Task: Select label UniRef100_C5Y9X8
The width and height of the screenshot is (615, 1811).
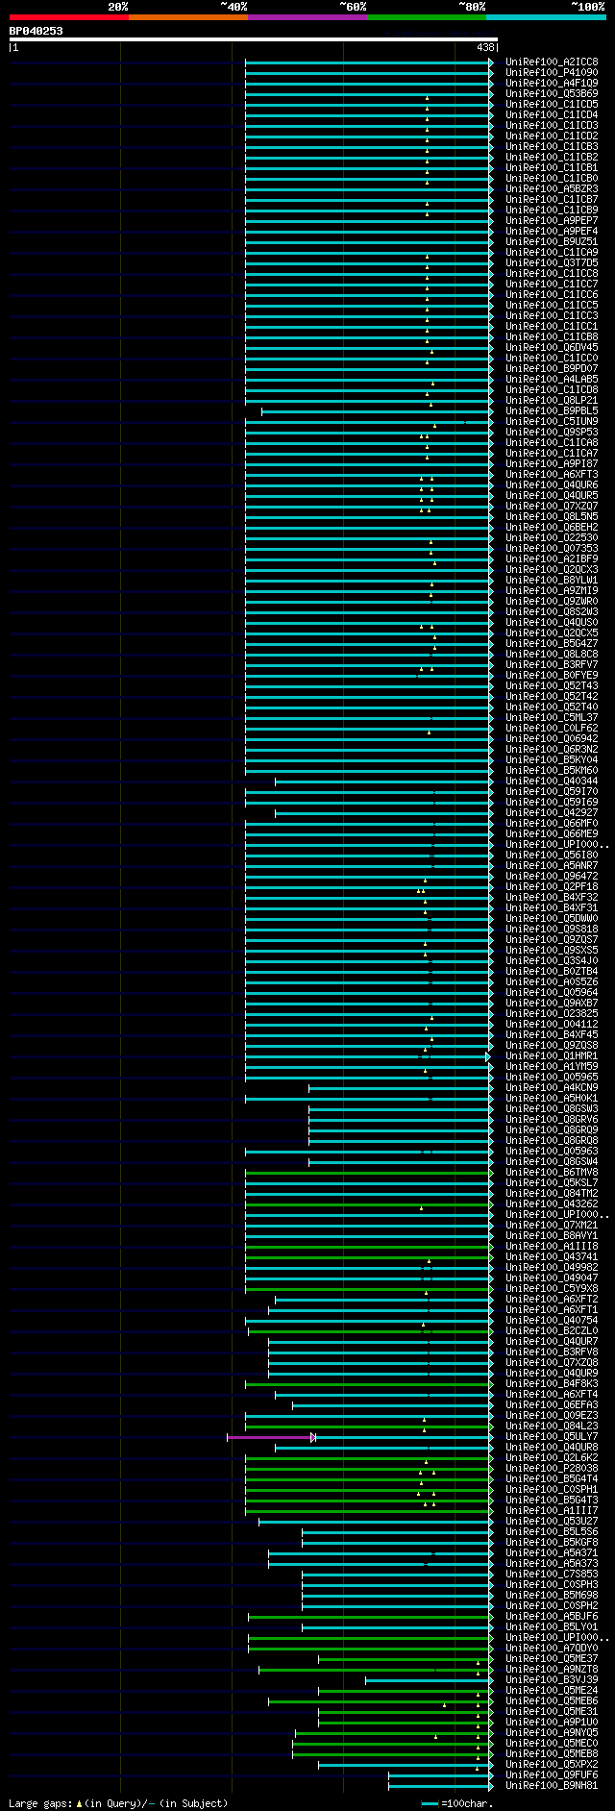Action: pos(552,1288)
